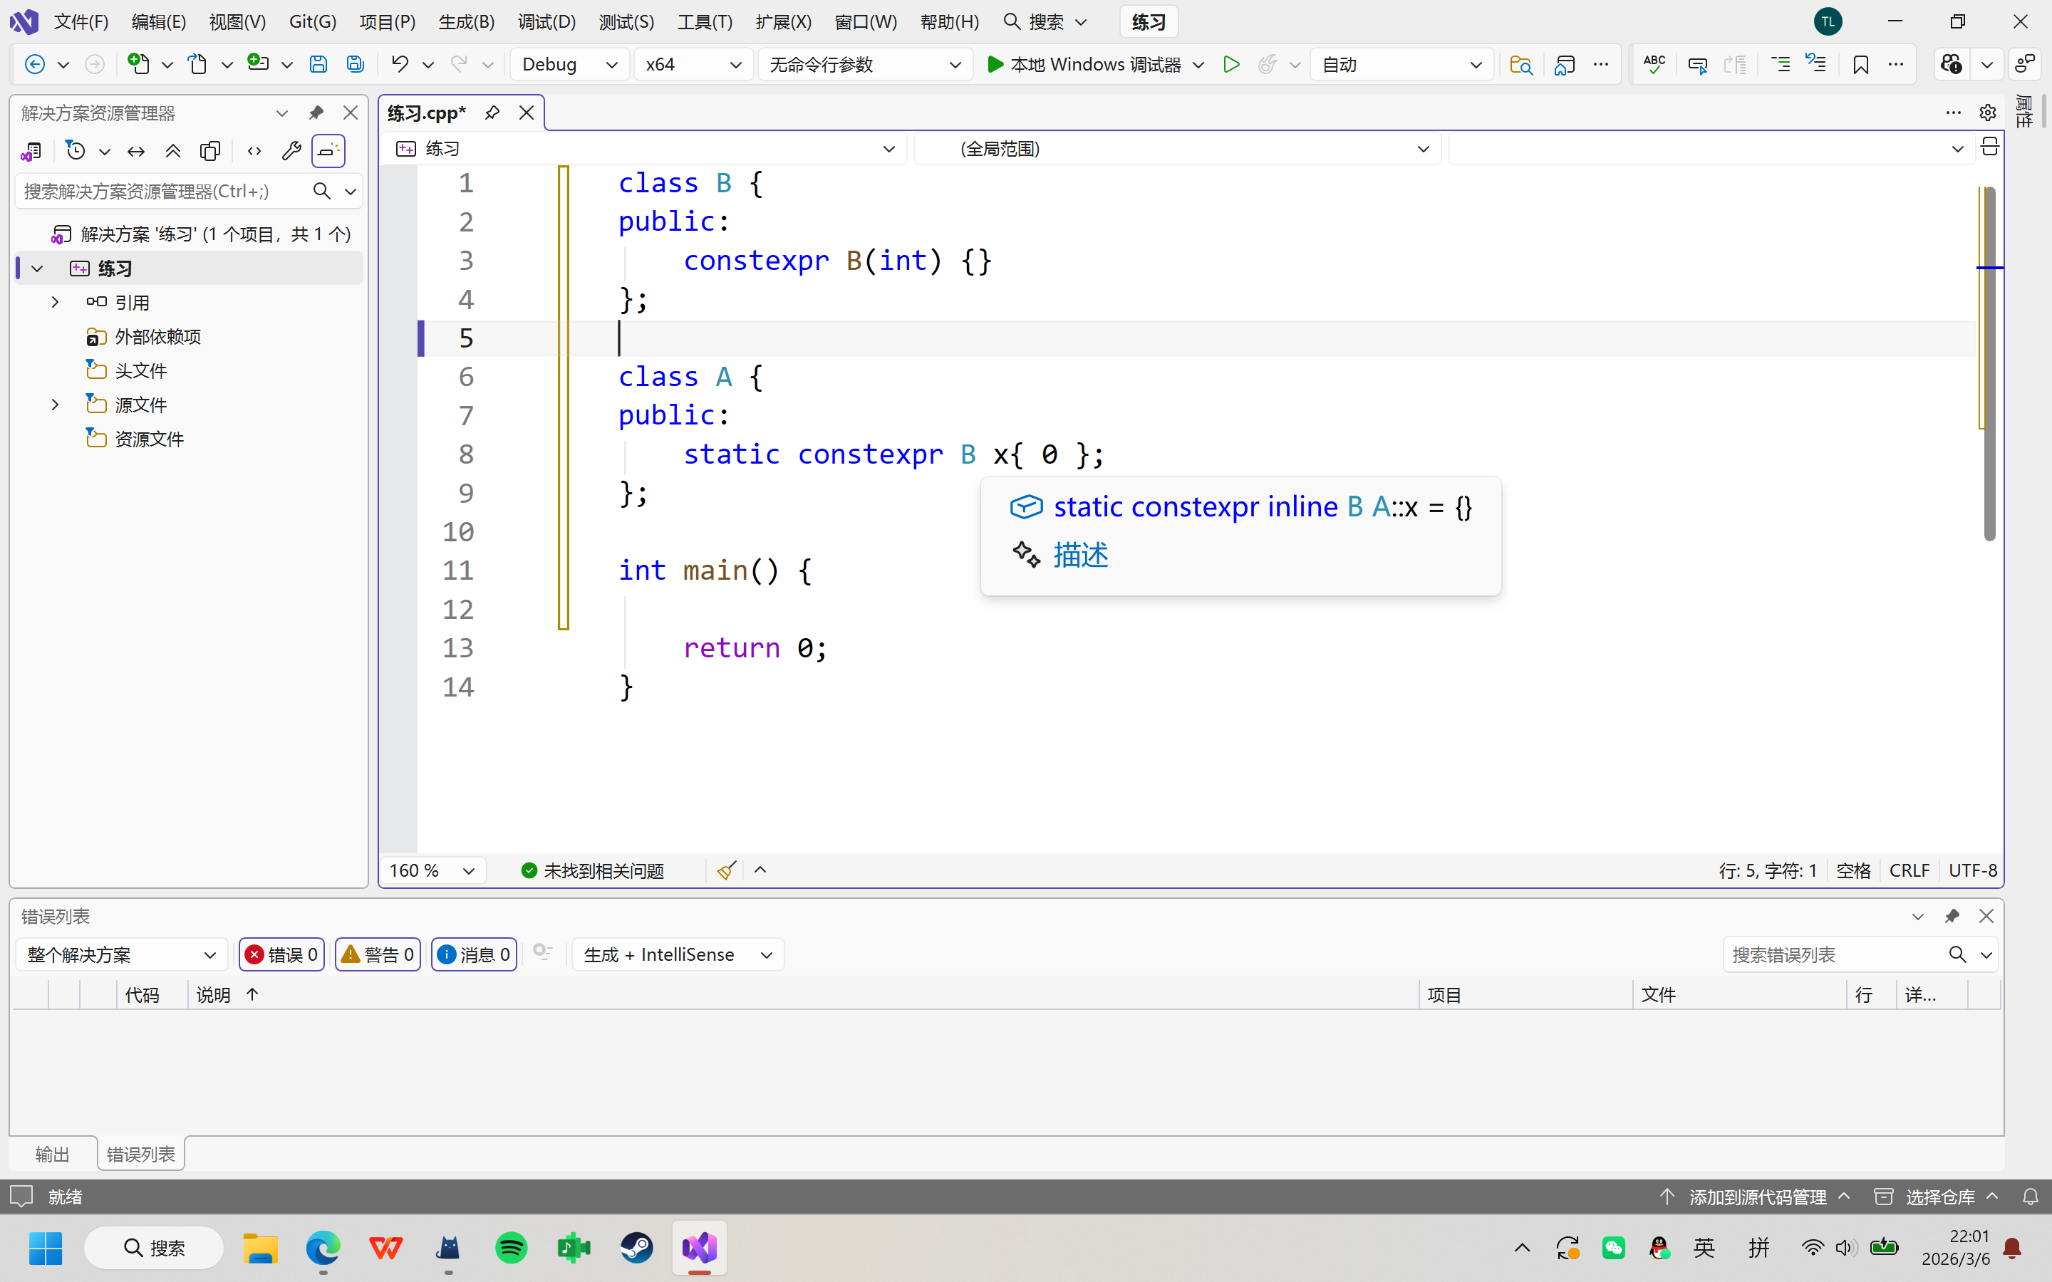
Task: Click 本地 Windows 调试器 start button
Action: 1086,64
